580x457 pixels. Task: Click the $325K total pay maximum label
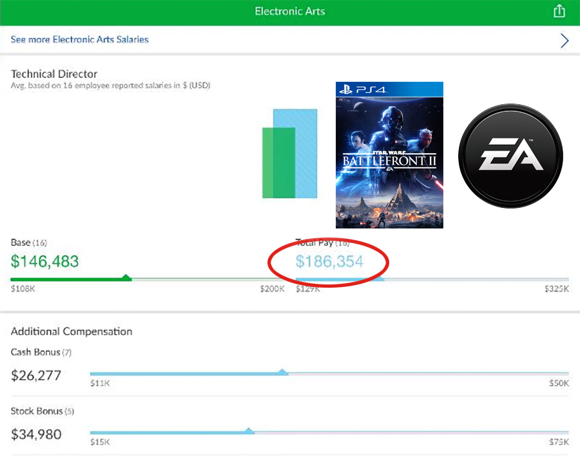coord(556,289)
